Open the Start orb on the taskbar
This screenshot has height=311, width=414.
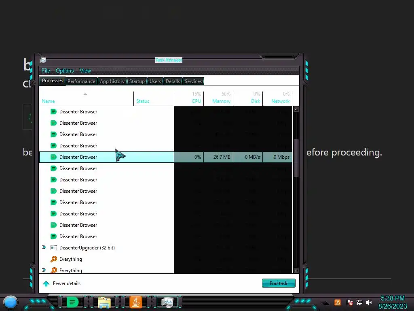click(x=11, y=302)
